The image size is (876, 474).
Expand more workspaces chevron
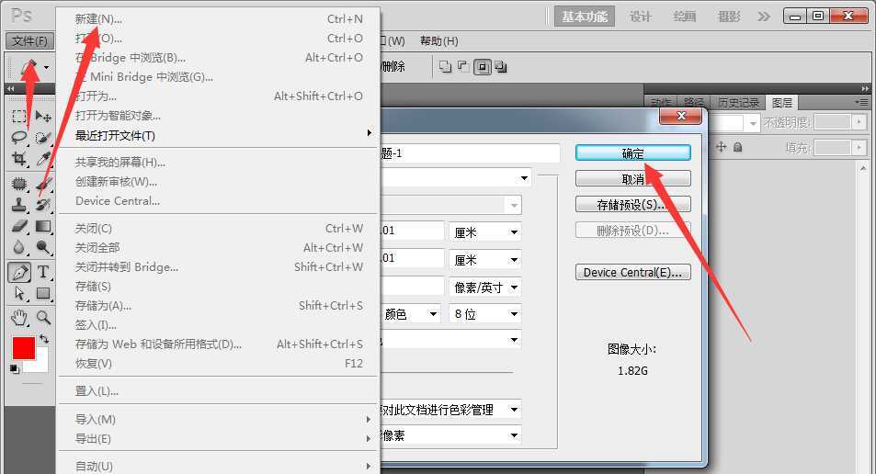[764, 17]
